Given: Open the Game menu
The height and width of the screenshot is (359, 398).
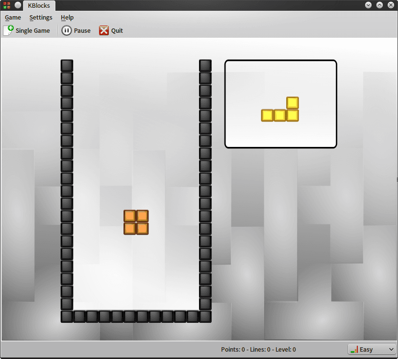Looking at the screenshot, I should click(x=13, y=18).
